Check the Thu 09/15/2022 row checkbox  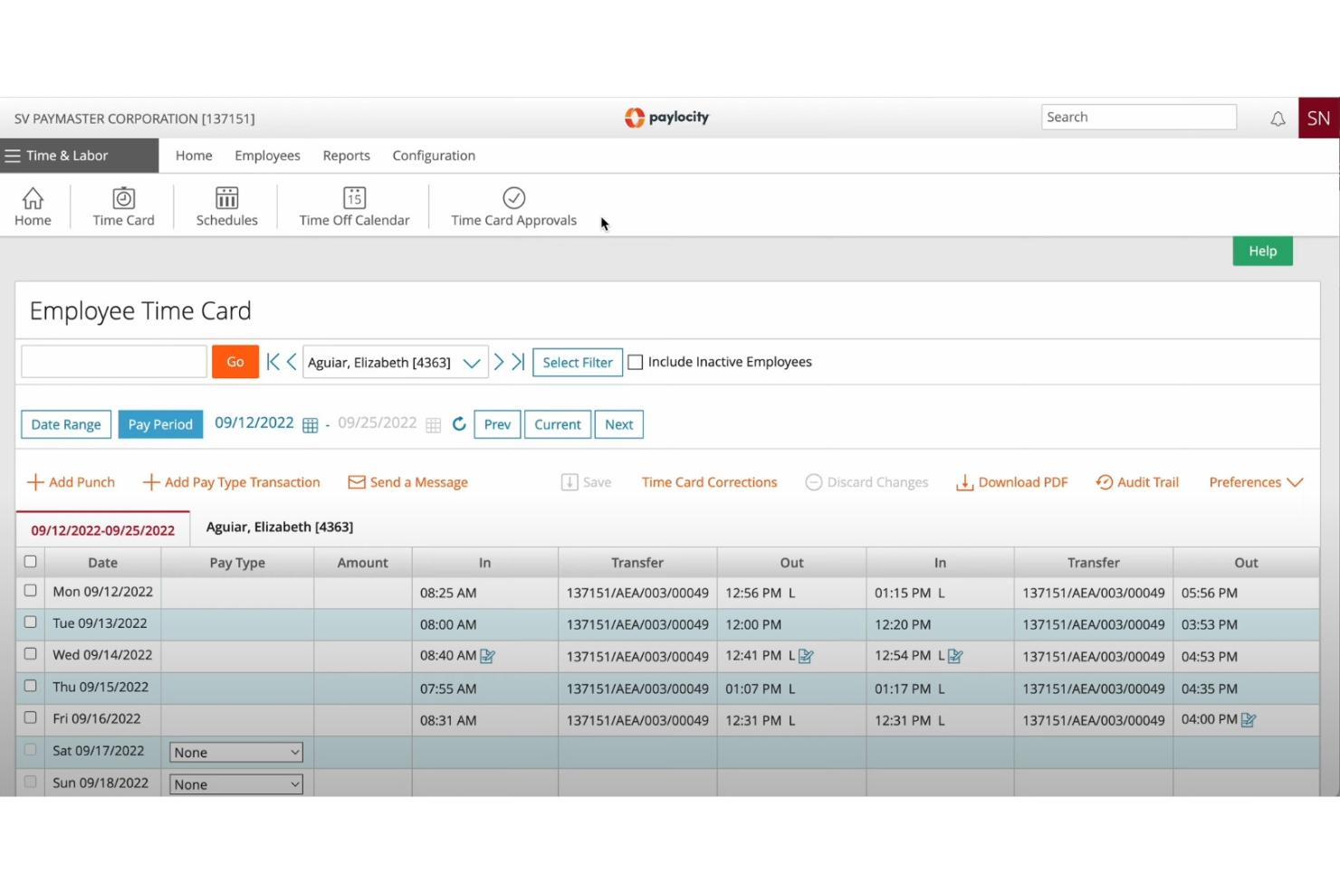(30, 686)
